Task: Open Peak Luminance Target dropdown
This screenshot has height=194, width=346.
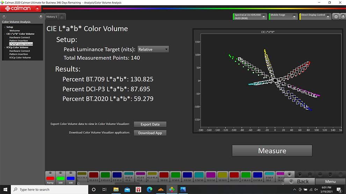Action: 153,49
